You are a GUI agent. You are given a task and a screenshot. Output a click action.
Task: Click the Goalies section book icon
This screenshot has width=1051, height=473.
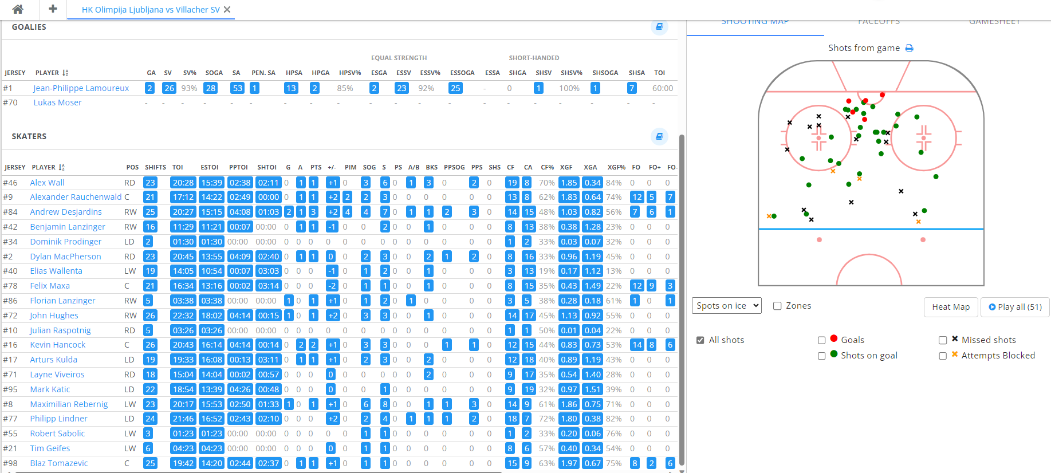point(659,26)
